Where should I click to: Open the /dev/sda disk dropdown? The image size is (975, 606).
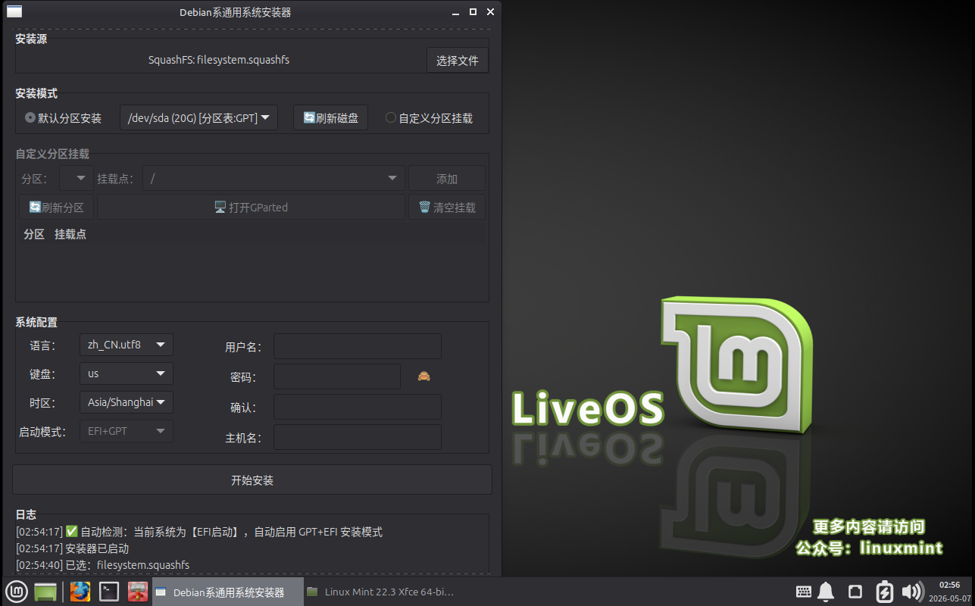click(198, 118)
